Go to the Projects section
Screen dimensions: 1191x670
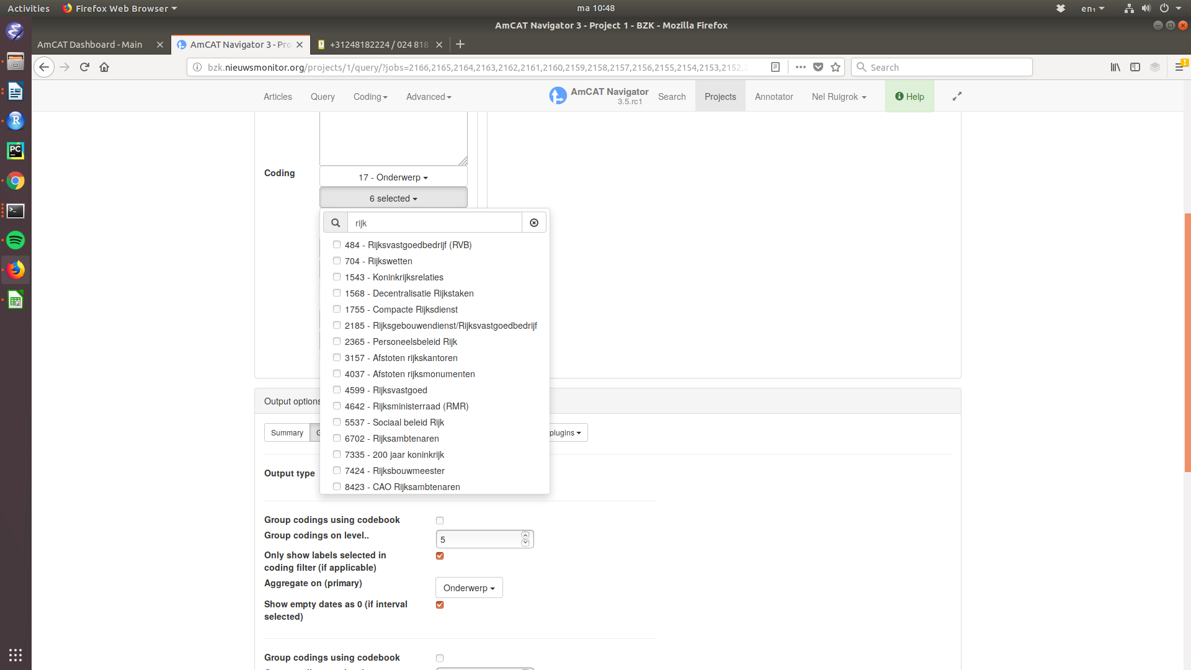click(x=720, y=97)
